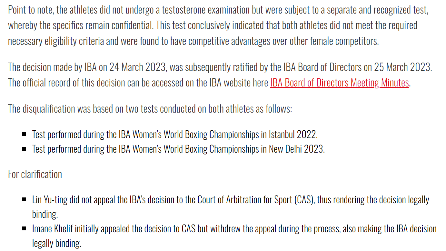Screen dimensions: 446x251
Task: Click the name 'Lin Yu-ting' in the list
Action: pos(50,200)
